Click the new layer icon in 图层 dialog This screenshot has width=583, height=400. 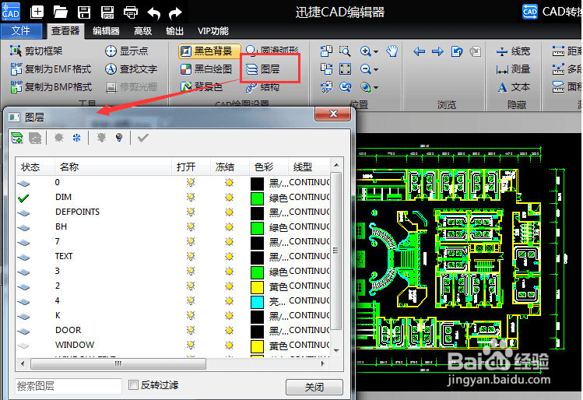16,138
